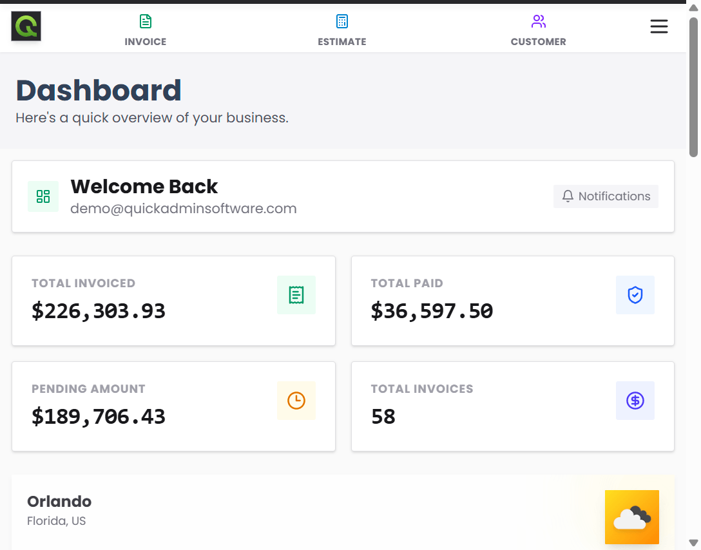Viewport: 701px width, 550px height.
Task: Click the cloudy weather icon for Orlando
Action: click(x=631, y=517)
